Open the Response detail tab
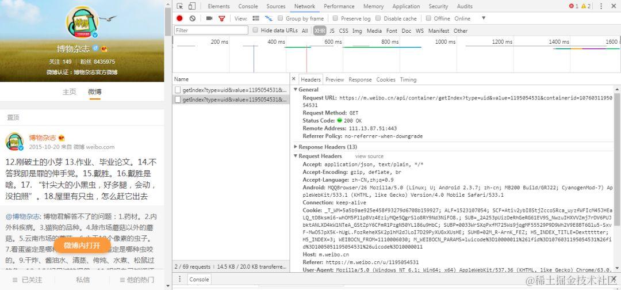The height and width of the screenshot is (290, 621). click(x=360, y=79)
